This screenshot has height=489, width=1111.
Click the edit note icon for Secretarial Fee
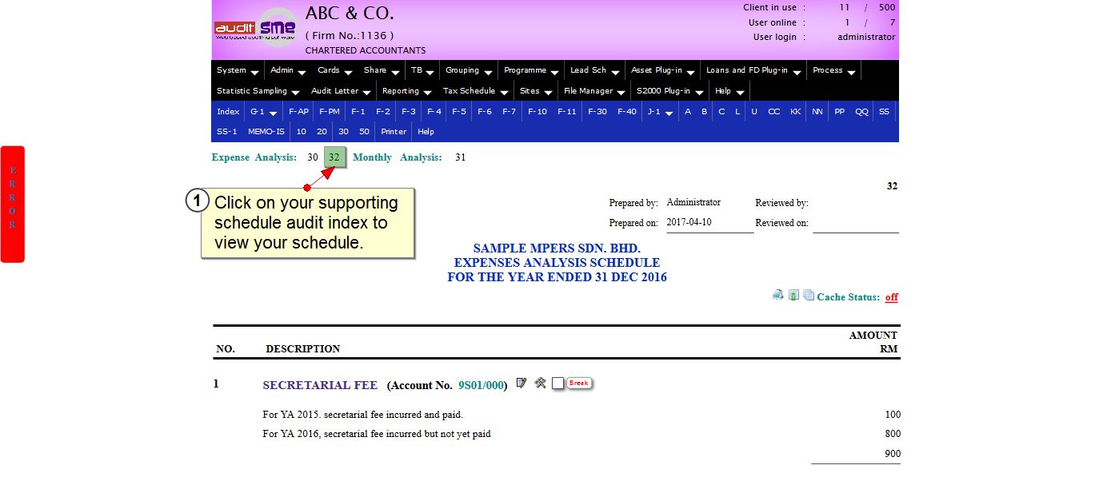tap(522, 384)
